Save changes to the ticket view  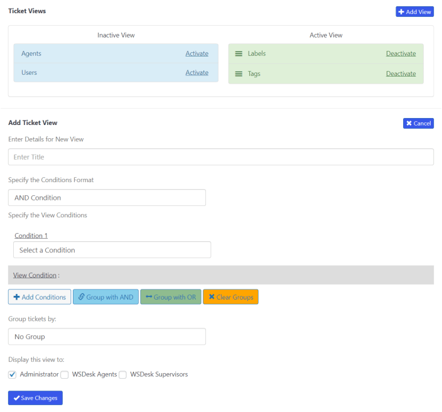[x=35, y=398]
